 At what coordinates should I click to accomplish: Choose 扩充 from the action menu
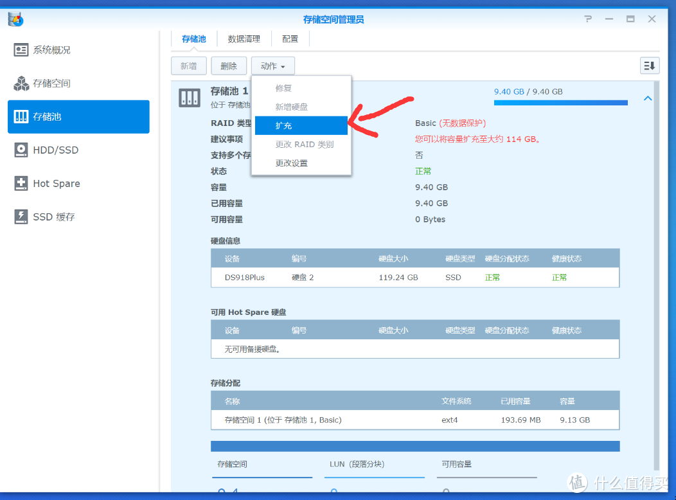[301, 125]
